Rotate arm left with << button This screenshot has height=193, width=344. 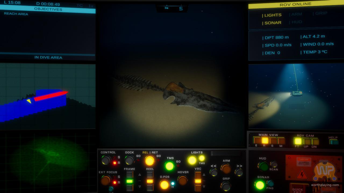pos(214,172)
